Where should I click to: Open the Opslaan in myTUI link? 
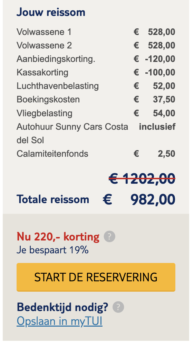[x=59, y=321]
